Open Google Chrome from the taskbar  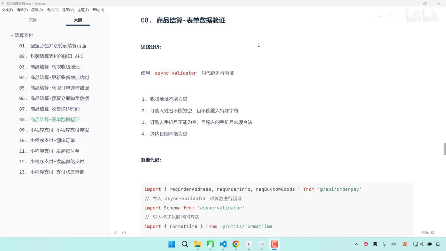coord(236,244)
